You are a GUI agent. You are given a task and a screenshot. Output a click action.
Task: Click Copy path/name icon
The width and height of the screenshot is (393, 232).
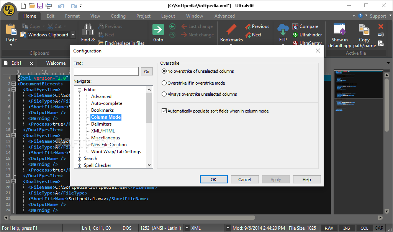[x=364, y=29]
